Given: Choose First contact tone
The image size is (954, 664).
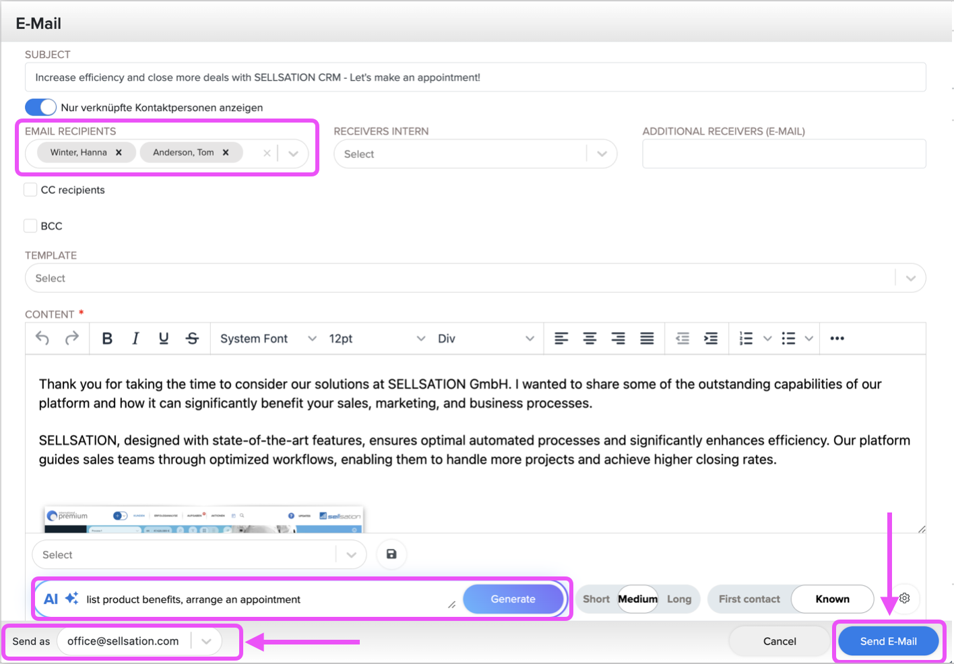Looking at the screenshot, I should click(x=749, y=599).
